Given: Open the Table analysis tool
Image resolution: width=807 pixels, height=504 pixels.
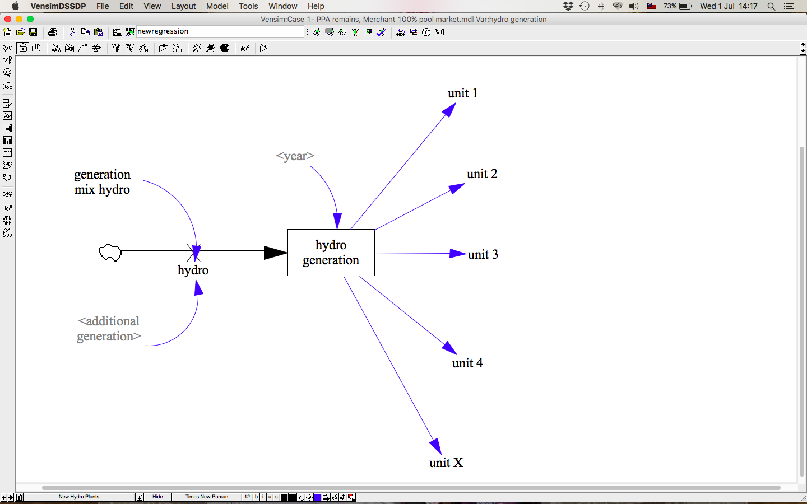Looking at the screenshot, I should click(x=7, y=153).
